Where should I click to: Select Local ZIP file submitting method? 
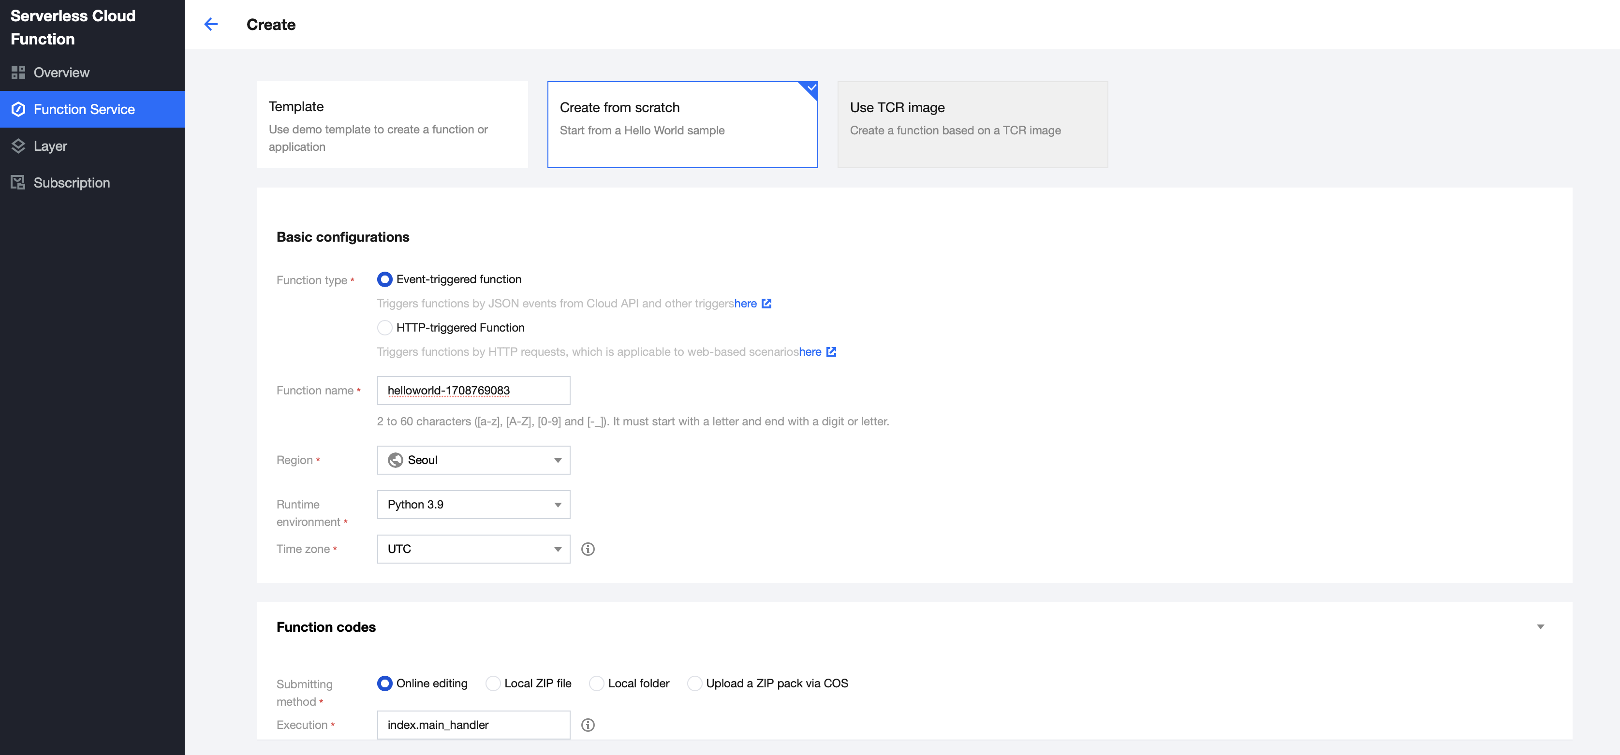[x=493, y=683]
